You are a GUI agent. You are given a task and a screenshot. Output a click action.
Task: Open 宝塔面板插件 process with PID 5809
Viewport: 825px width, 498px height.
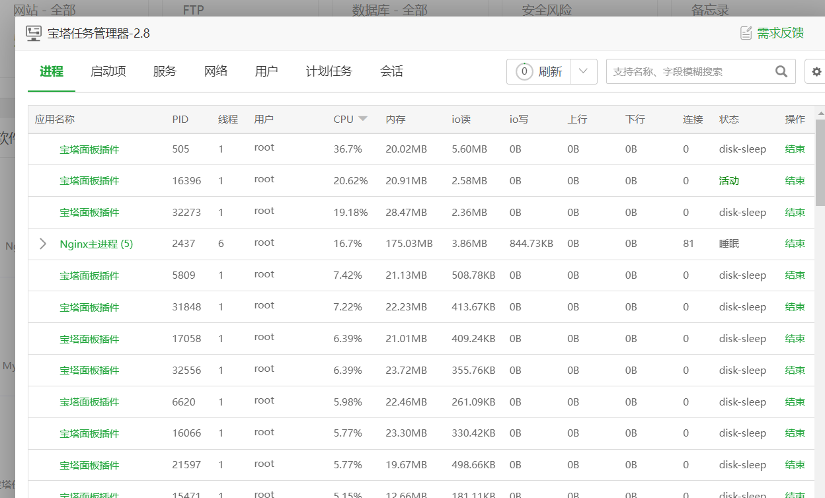pos(89,275)
